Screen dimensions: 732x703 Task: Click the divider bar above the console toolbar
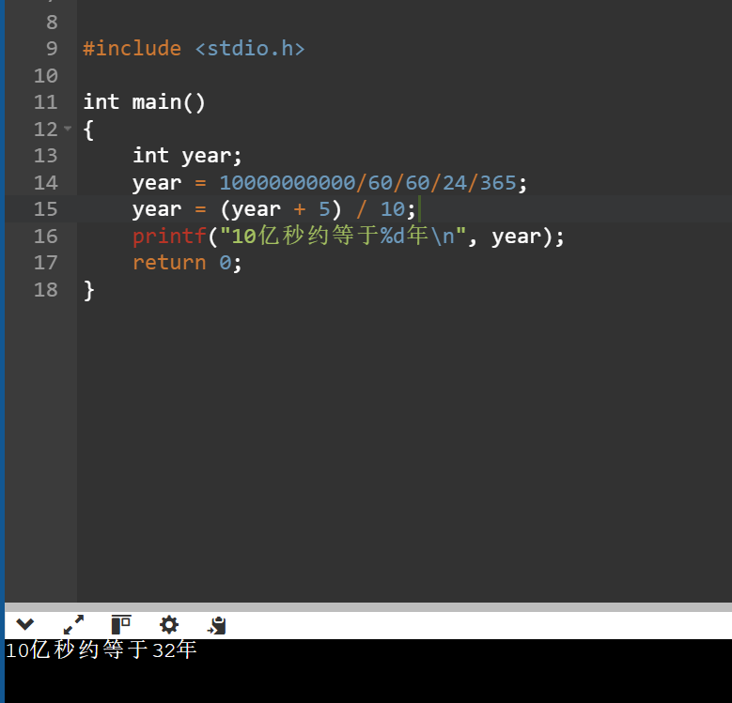click(x=368, y=607)
